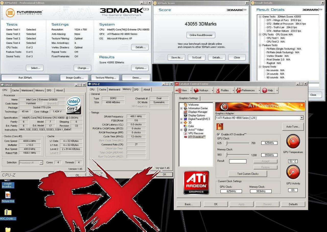Expand Digital Panel (DVI) 3 node
Screen dimensions: 327x232
(181, 119)
